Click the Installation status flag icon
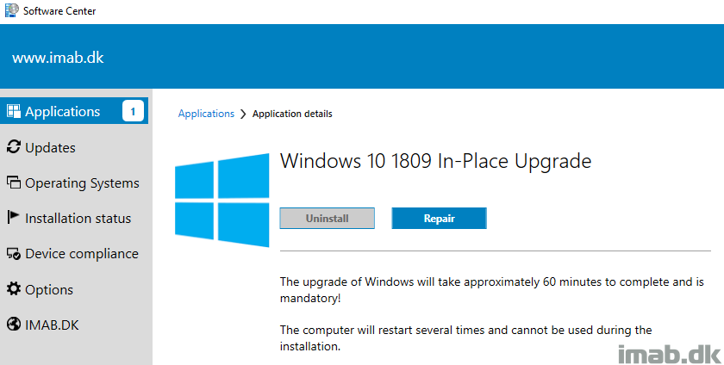Screen dimensions: 724x365 pyautogui.click(x=14, y=217)
